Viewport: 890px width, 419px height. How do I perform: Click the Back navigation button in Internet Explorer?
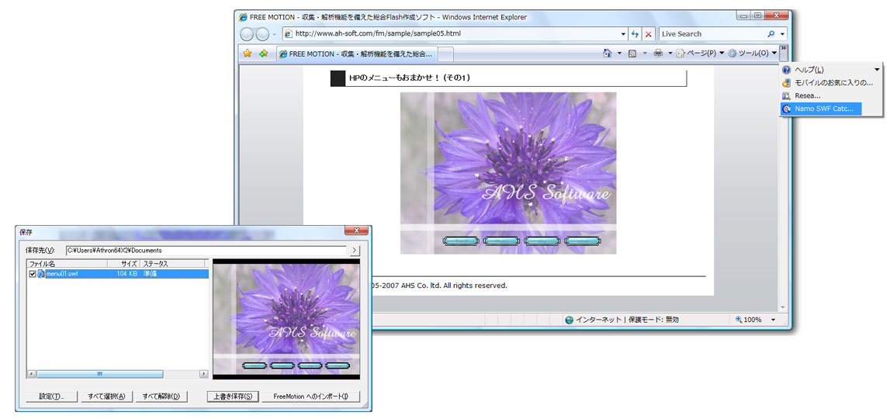247,34
